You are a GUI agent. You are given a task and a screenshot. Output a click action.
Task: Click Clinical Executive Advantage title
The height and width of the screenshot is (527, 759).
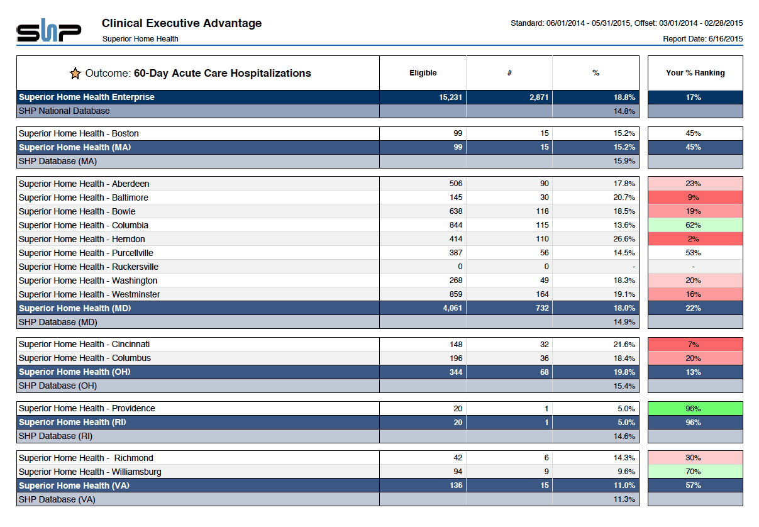pos(182,23)
